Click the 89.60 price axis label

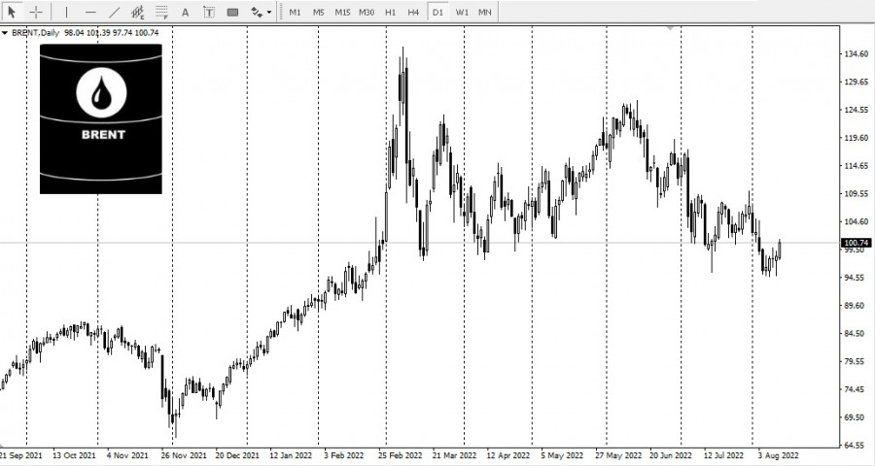(x=856, y=306)
